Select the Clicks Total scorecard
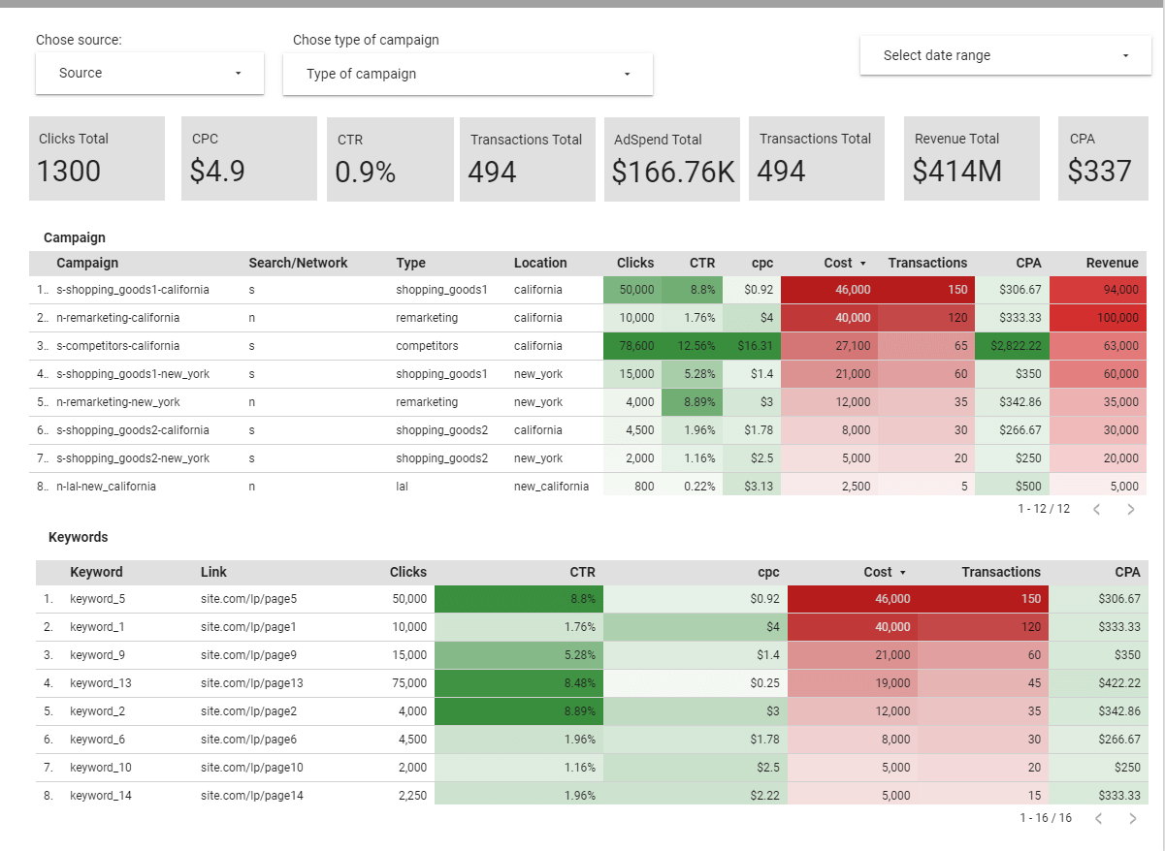Screen dimensions: 1165x851 tap(96, 158)
